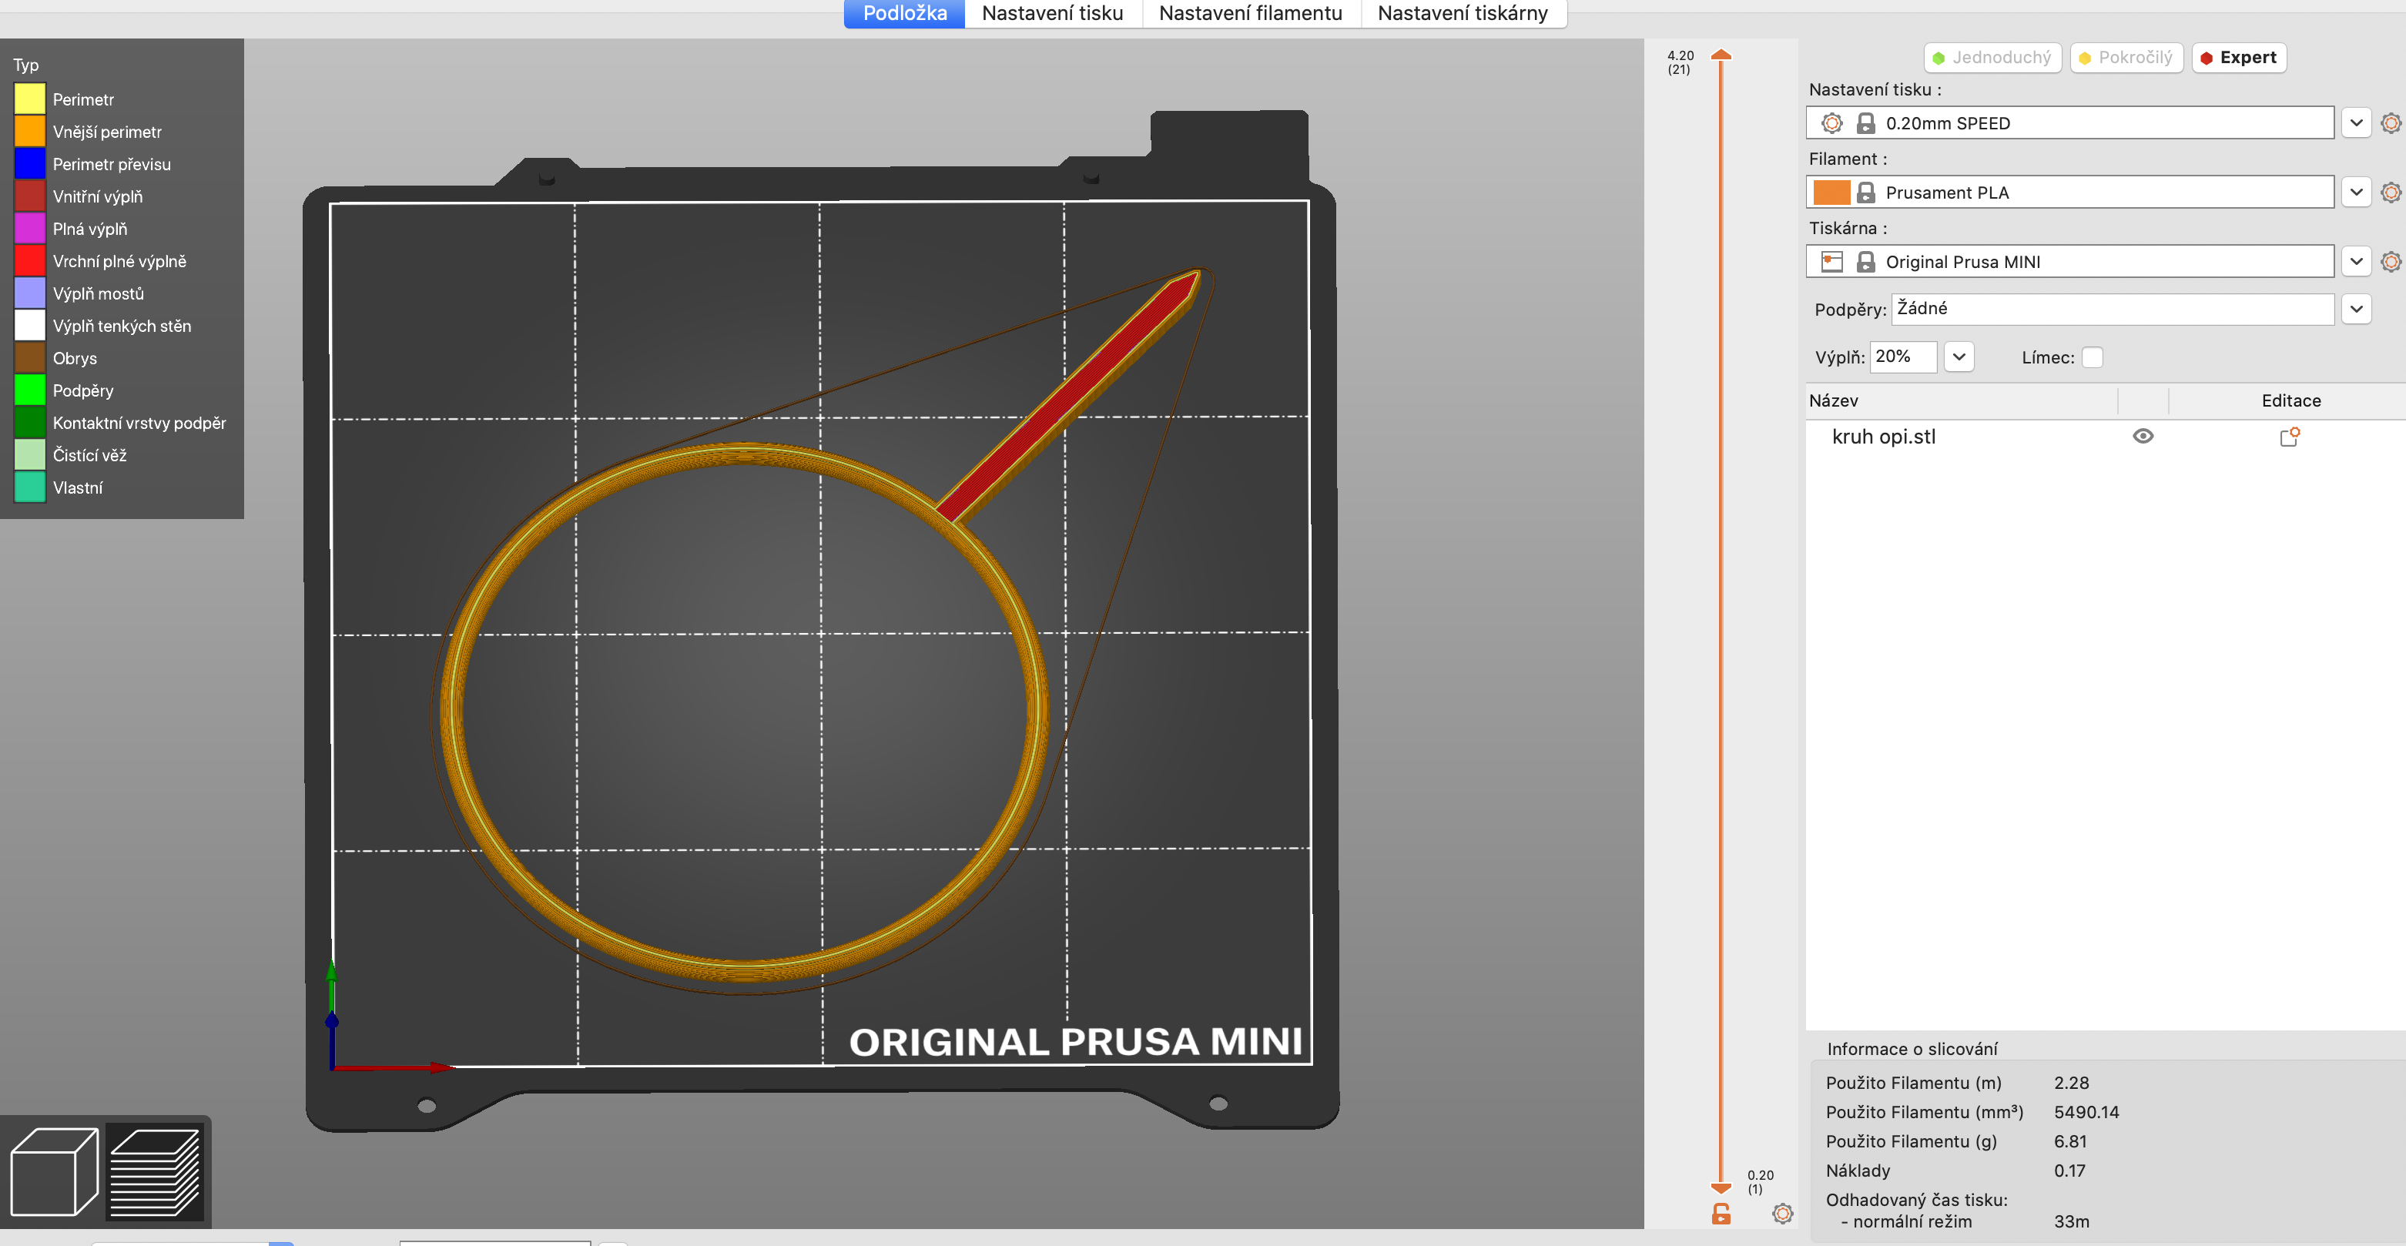Open filament settings gear beside Prusament PLA
2406x1246 pixels.
(x=2390, y=193)
